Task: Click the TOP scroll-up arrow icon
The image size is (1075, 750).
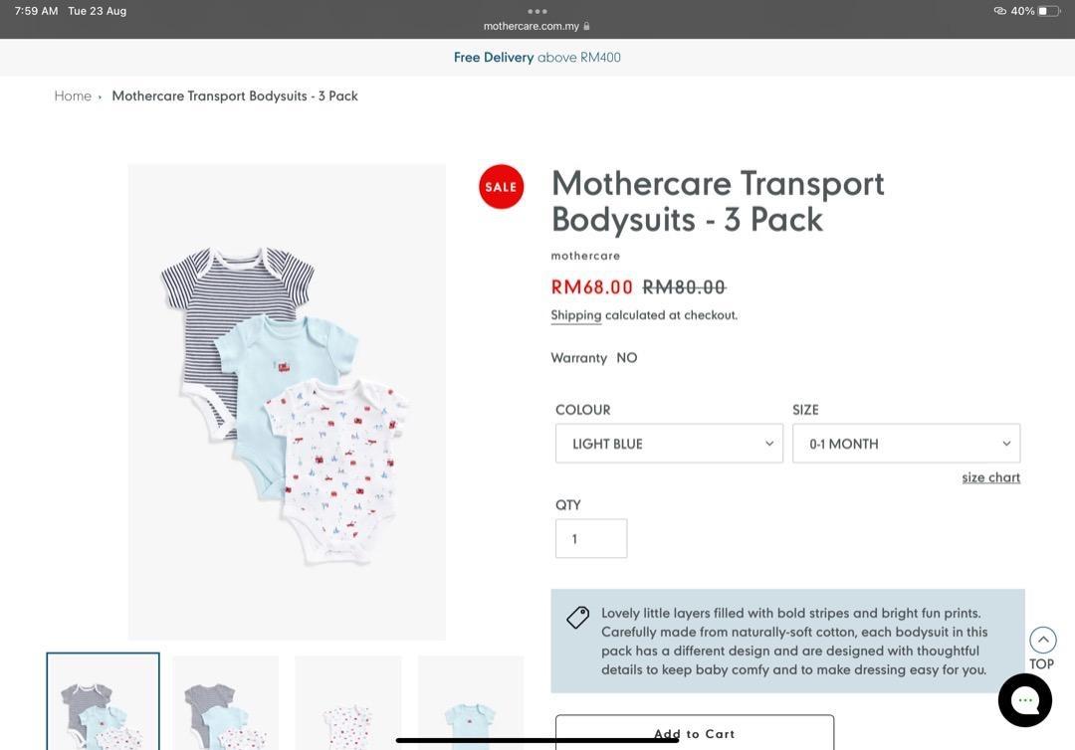Action: pyautogui.click(x=1042, y=640)
